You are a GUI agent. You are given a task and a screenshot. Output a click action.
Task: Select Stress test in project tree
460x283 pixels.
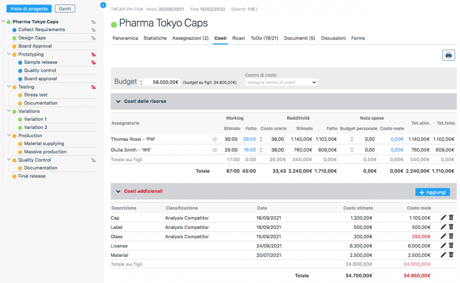click(36, 95)
